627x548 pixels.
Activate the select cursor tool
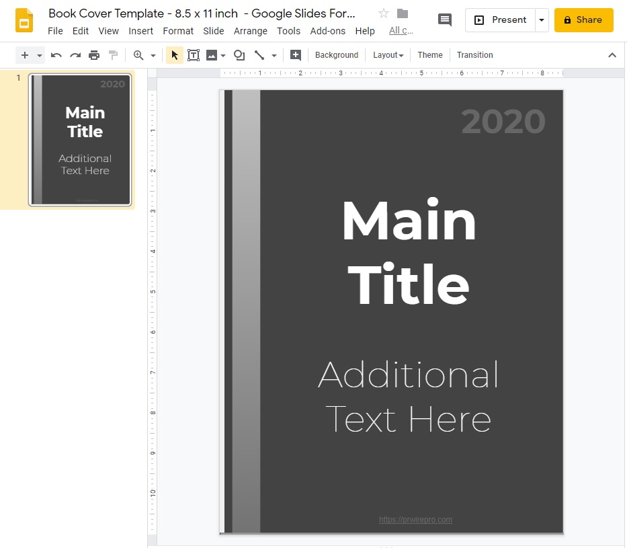(x=175, y=55)
